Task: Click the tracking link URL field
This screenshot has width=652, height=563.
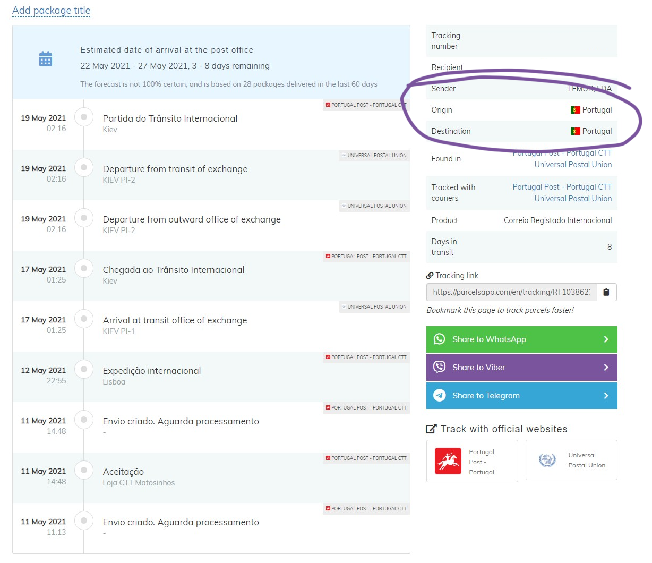Action: (512, 292)
